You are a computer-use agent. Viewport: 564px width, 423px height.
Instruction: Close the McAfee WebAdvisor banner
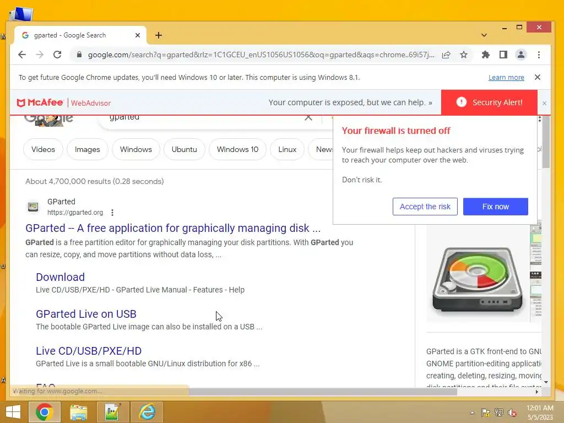(x=544, y=103)
